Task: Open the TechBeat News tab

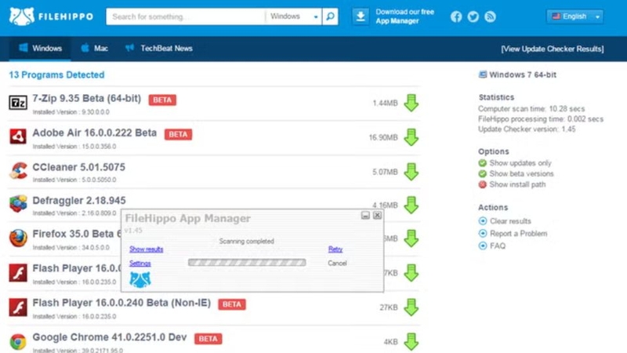Action: tap(159, 49)
